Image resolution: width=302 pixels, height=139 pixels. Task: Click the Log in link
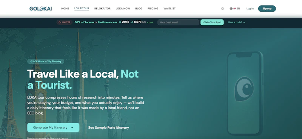[250, 8]
